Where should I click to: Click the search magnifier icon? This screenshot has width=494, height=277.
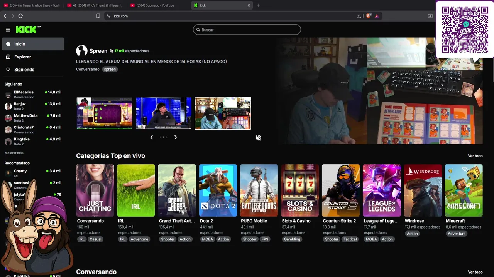pos(198,30)
